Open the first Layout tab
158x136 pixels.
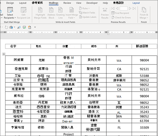click(23, 3)
